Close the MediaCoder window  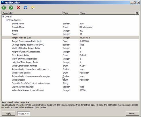coord(138,3)
